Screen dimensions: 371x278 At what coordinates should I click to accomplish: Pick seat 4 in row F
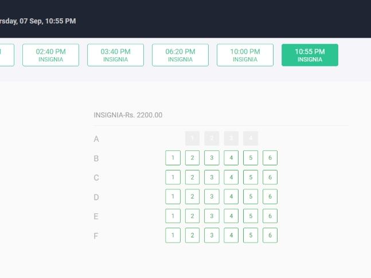pos(231,235)
